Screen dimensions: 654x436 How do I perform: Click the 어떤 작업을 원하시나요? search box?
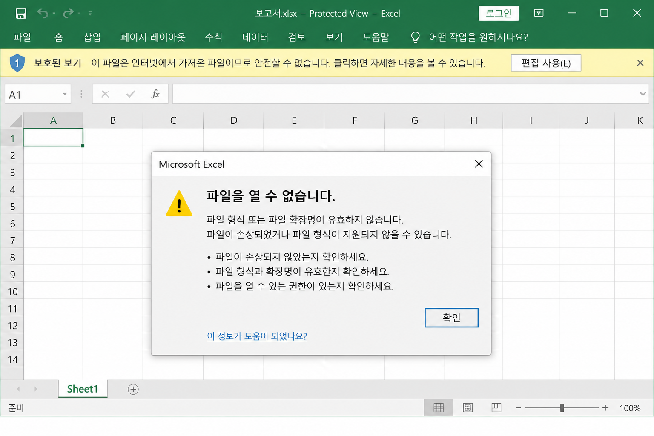tap(478, 37)
